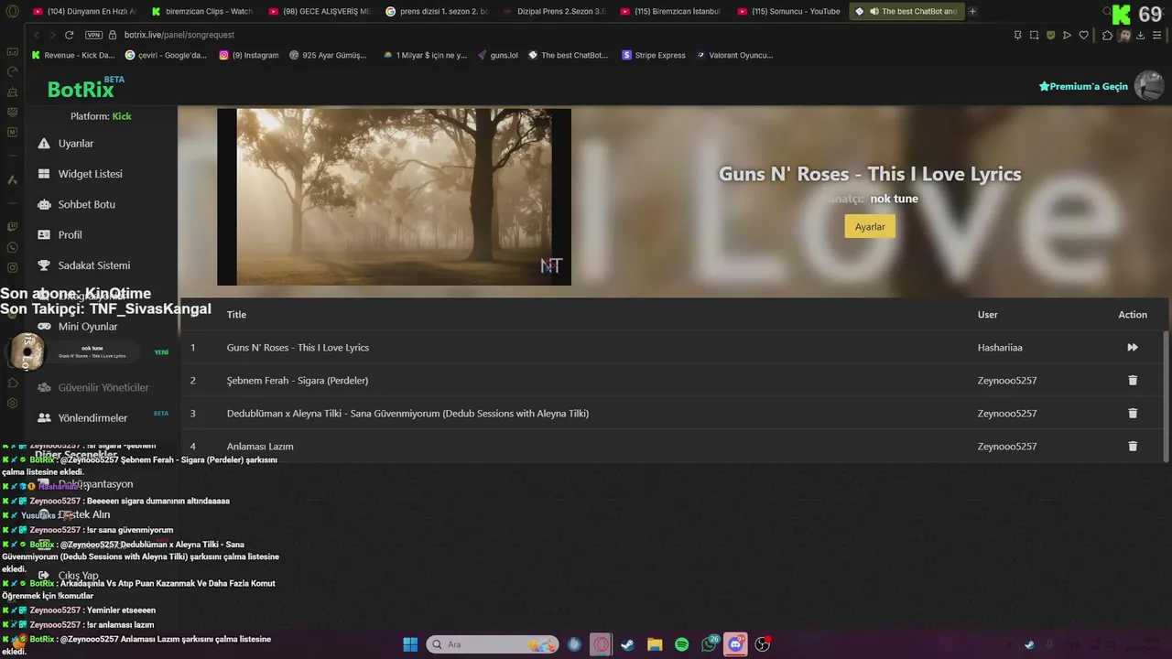Skip the current song Guns N' Roses
This screenshot has height=659, width=1172.
pos(1133,348)
